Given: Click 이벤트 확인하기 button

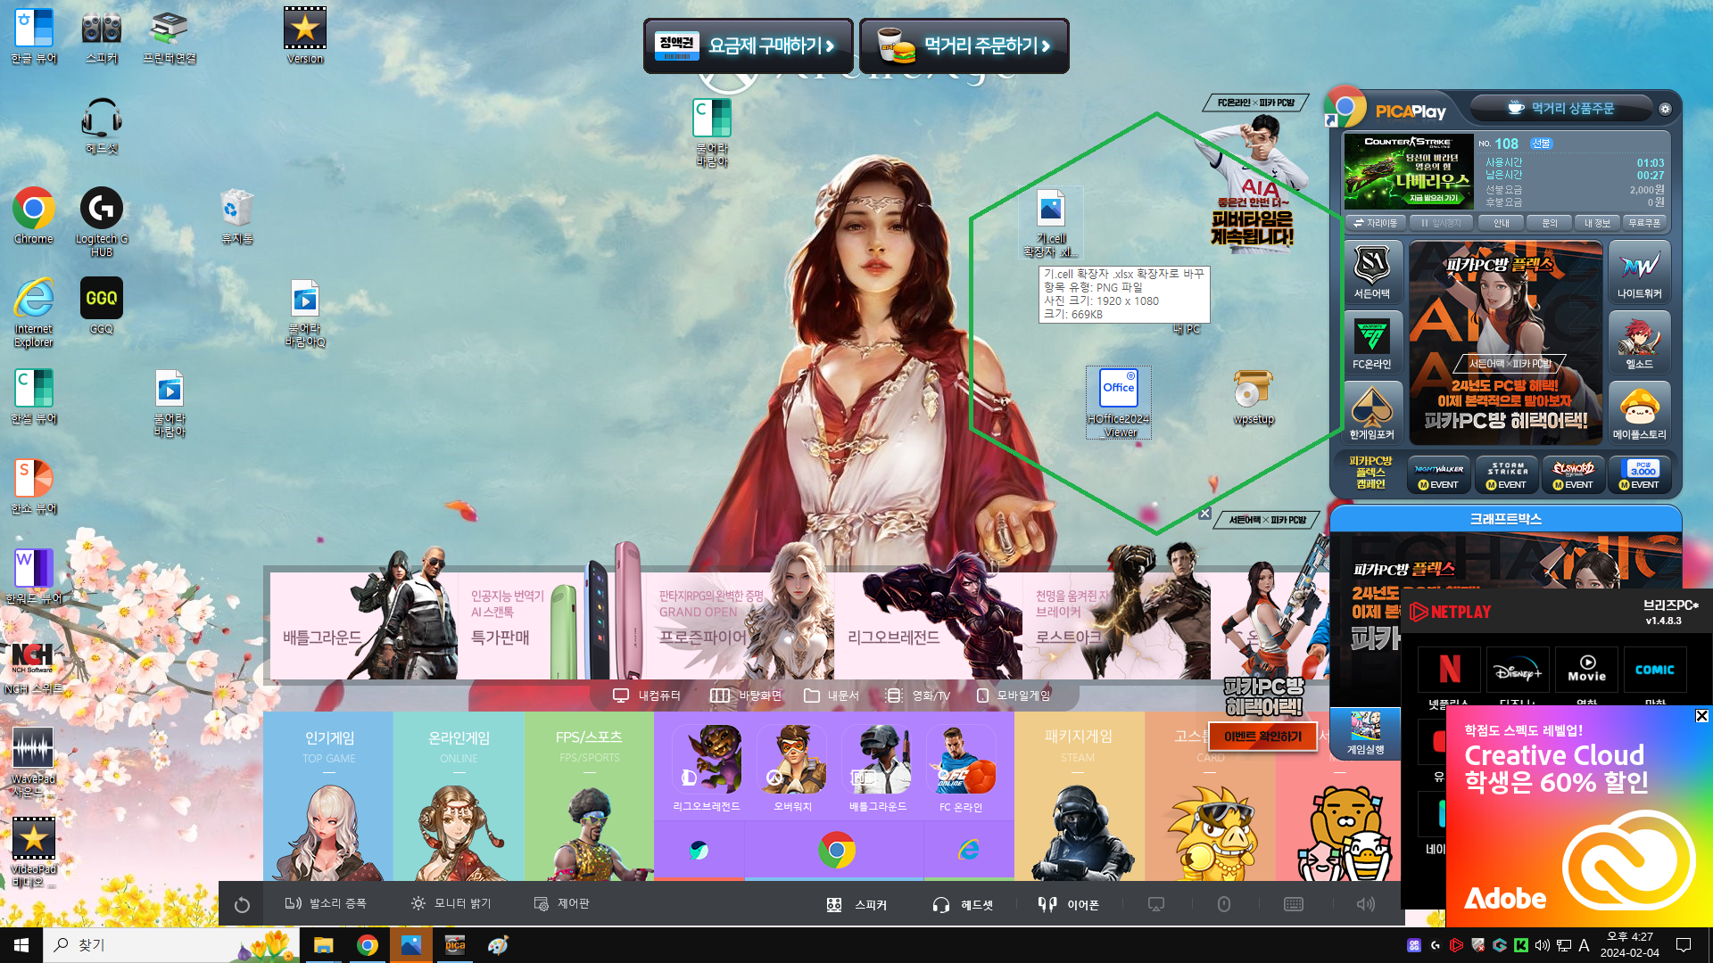Looking at the screenshot, I should coord(1262,737).
